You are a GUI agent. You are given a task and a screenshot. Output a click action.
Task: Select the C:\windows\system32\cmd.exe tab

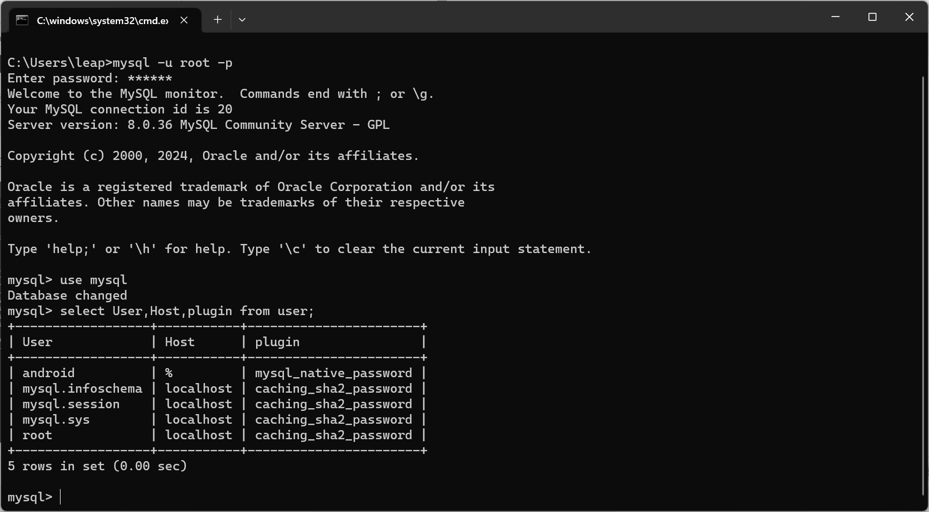[x=102, y=20]
